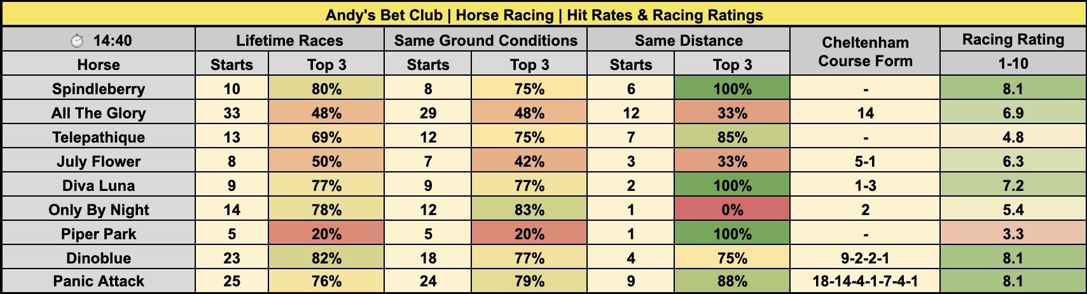Select the Telepathique horse cell
Viewport: 1087px width, 294px height.
point(99,137)
